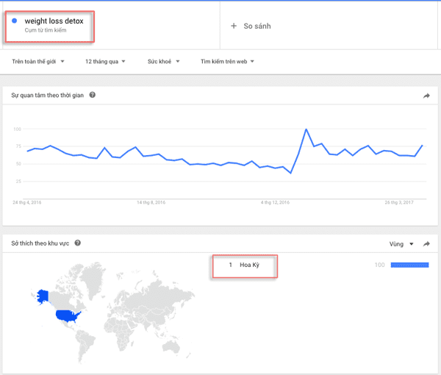
Task: Edit the weight loss detox search term
Action: [54, 21]
